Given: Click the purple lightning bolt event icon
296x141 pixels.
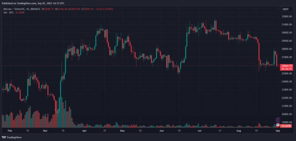Looking at the screenshot, I should pos(278,119).
